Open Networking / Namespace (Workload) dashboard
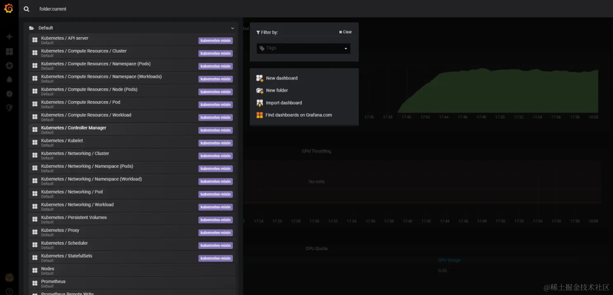Screen dimensions: 613x295 click(x=132, y=181)
